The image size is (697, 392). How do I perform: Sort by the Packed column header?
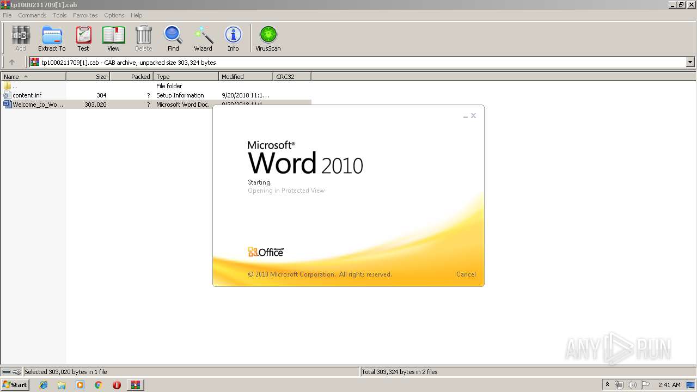pyautogui.click(x=131, y=77)
